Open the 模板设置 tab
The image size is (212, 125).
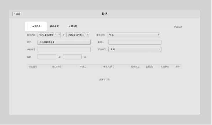pos(54,27)
